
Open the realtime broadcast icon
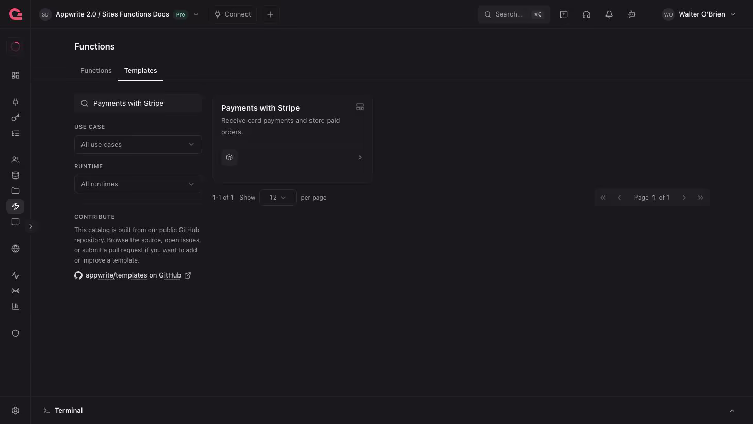tap(15, 291)
